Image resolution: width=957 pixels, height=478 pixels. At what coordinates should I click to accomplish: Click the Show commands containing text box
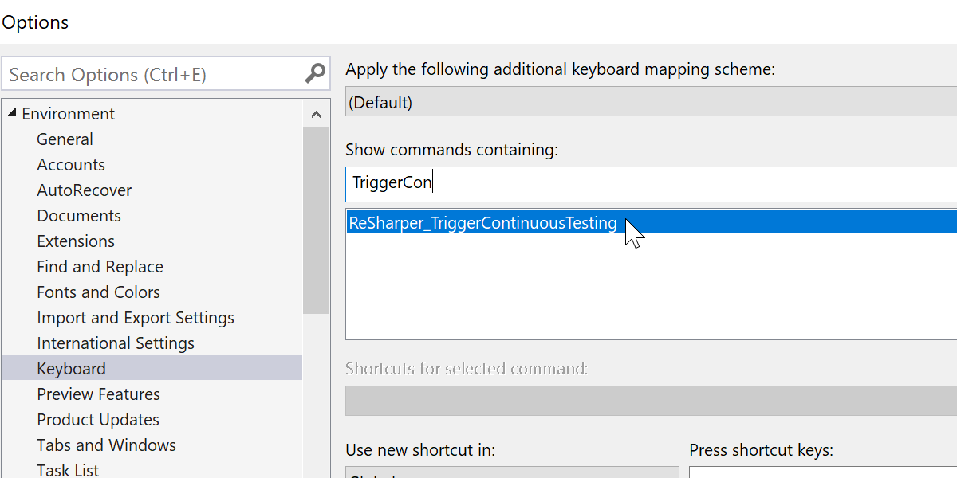click(651, 183)
